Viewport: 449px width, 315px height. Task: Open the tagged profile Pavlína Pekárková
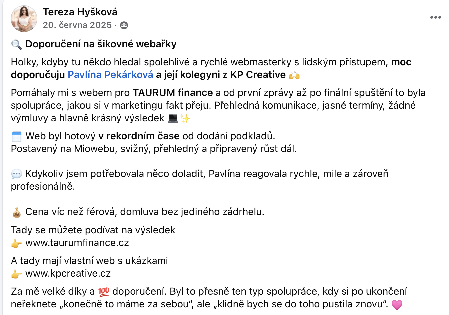pos(110,75)
